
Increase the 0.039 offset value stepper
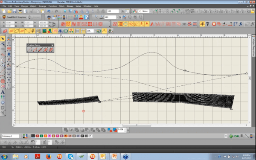125,129
